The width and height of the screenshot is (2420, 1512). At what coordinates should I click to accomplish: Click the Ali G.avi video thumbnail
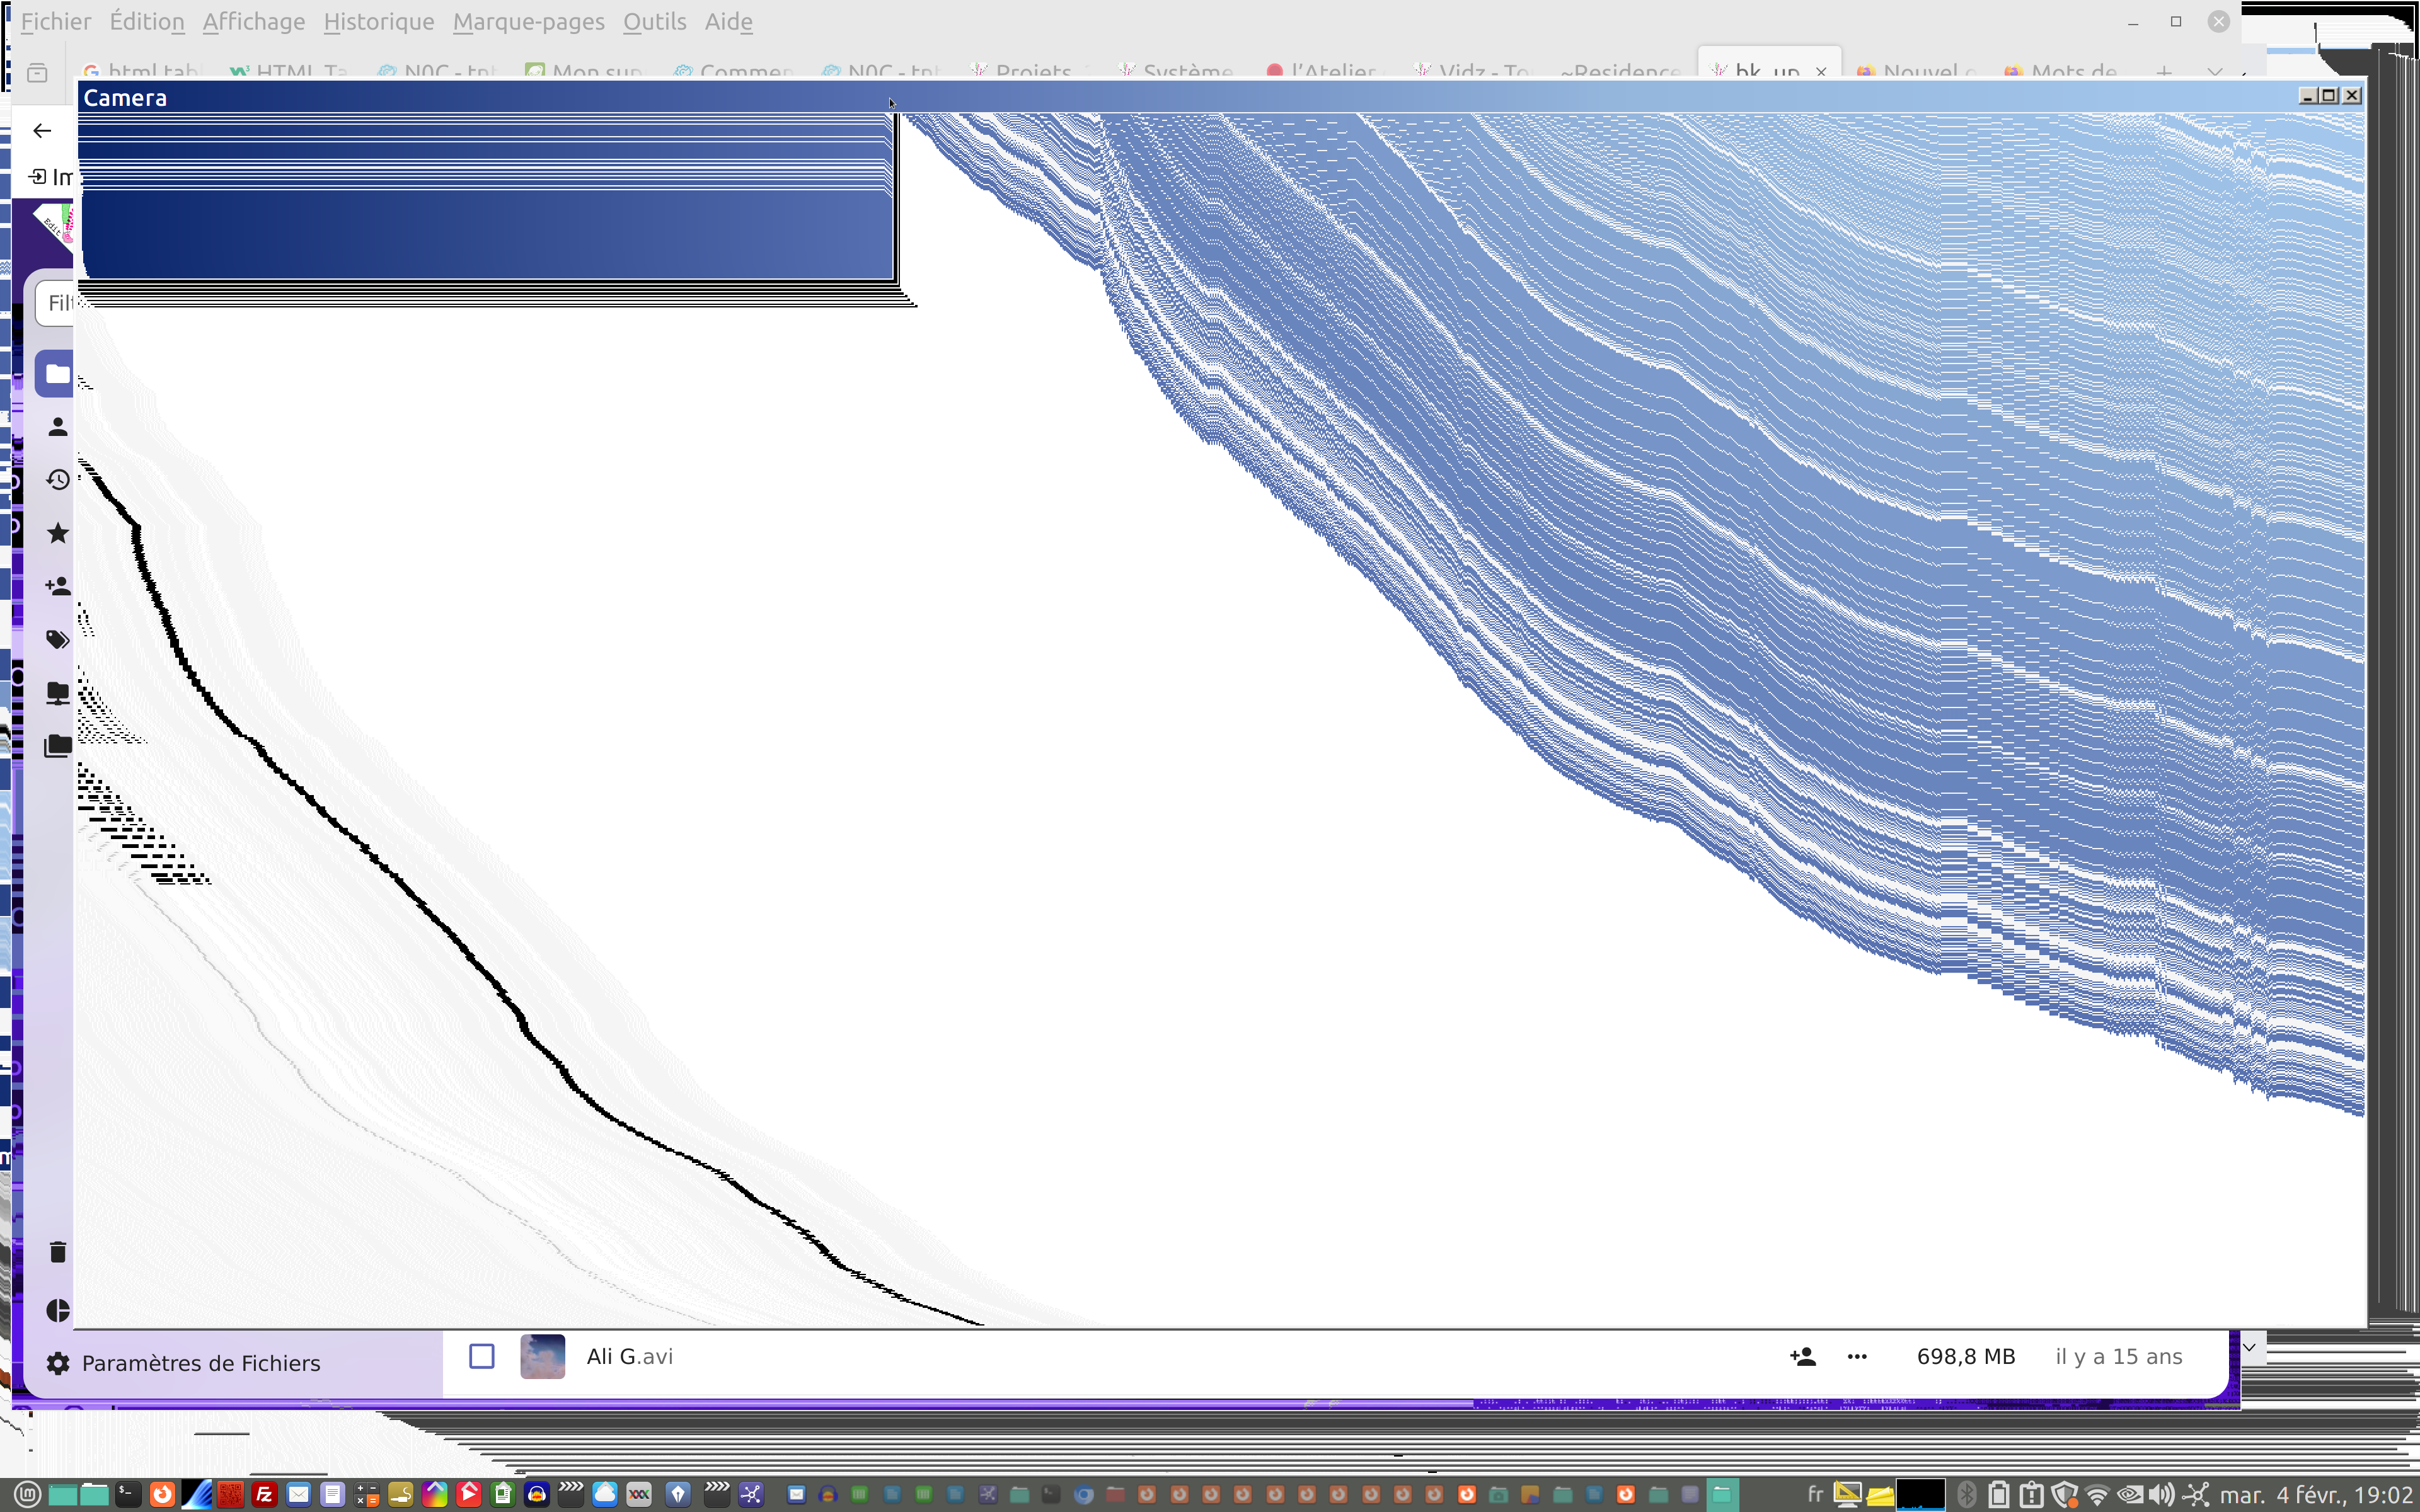click(x=542, y=1357)
